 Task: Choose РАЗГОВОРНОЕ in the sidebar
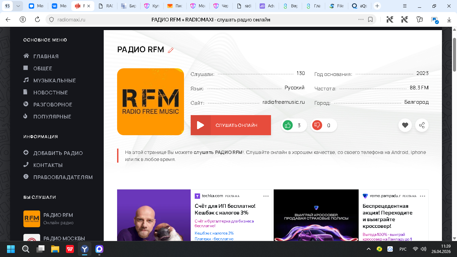tap(53, 105)
